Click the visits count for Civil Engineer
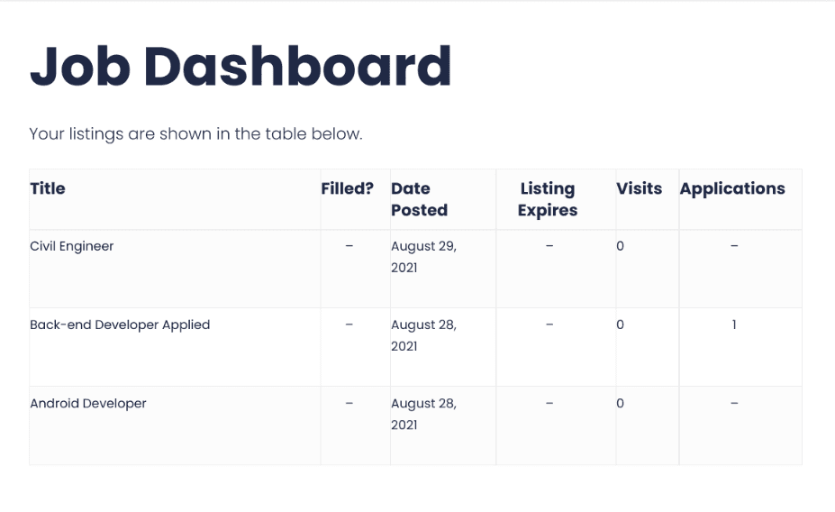 coord(621,246)
